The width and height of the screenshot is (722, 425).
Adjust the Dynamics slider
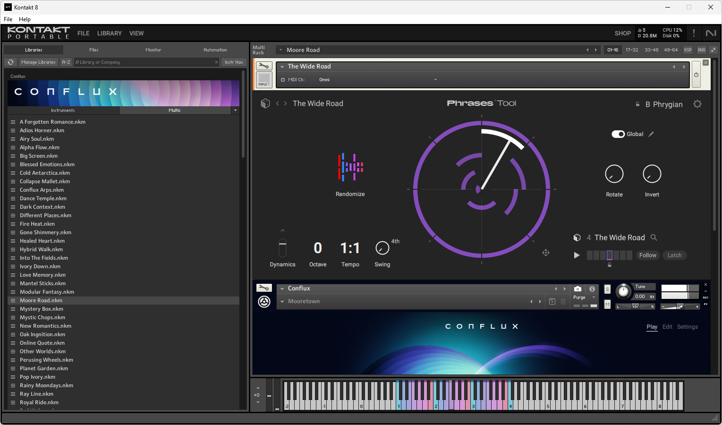pyautogui.click(x=282, y=248)
